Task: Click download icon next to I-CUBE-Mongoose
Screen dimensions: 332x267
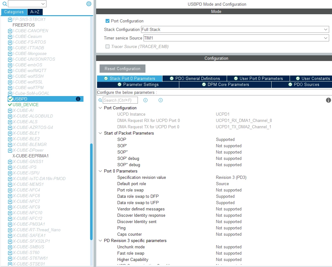Action: (10, 53)
